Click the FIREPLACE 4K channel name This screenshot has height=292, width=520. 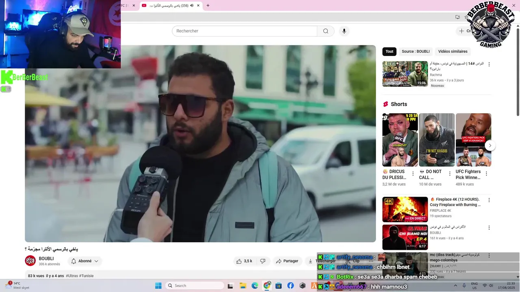click(440, 211)
